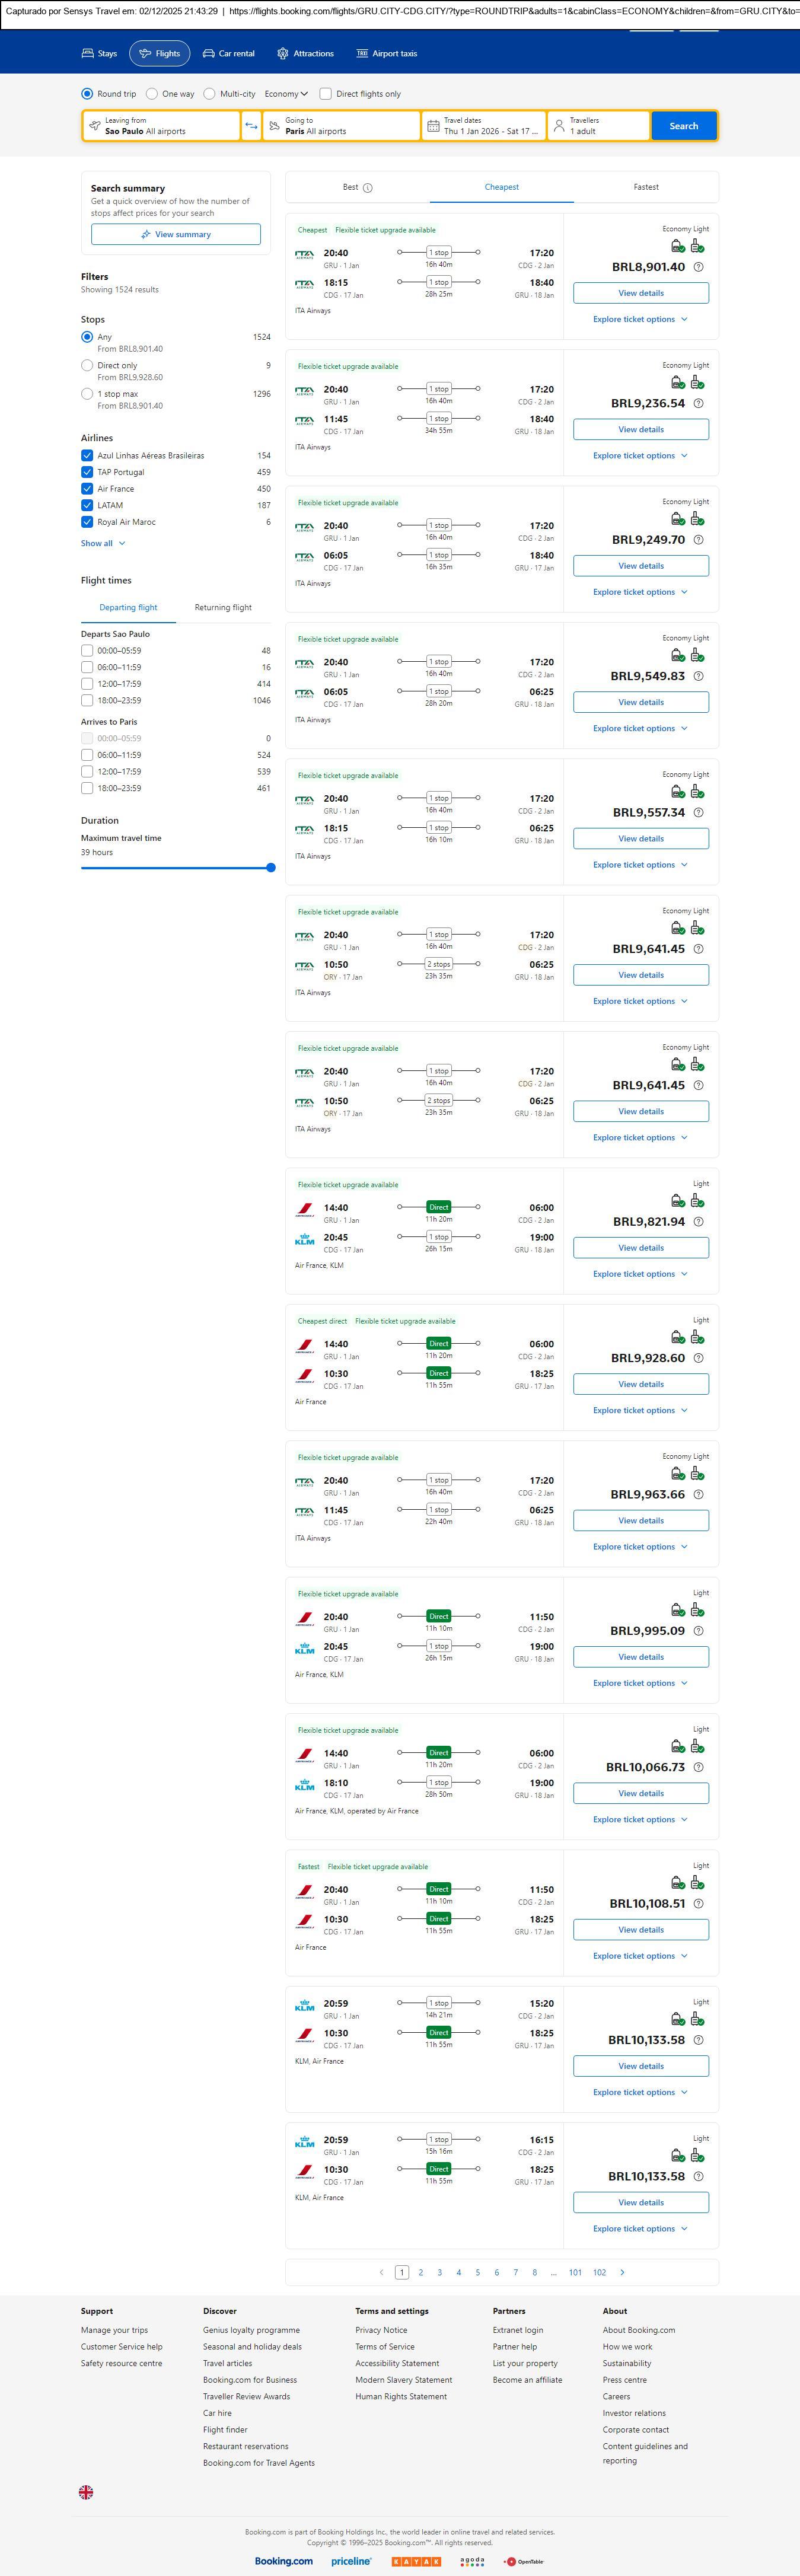Uncheck the TAP Portugal airline filter
This screenshot has width=800, height=2576.
click(x=87, y=472)
